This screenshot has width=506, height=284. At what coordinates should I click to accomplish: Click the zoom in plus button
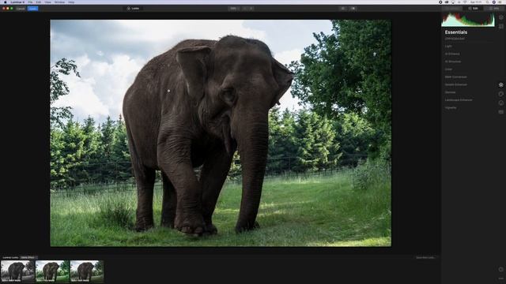click(x=251, y=9)
